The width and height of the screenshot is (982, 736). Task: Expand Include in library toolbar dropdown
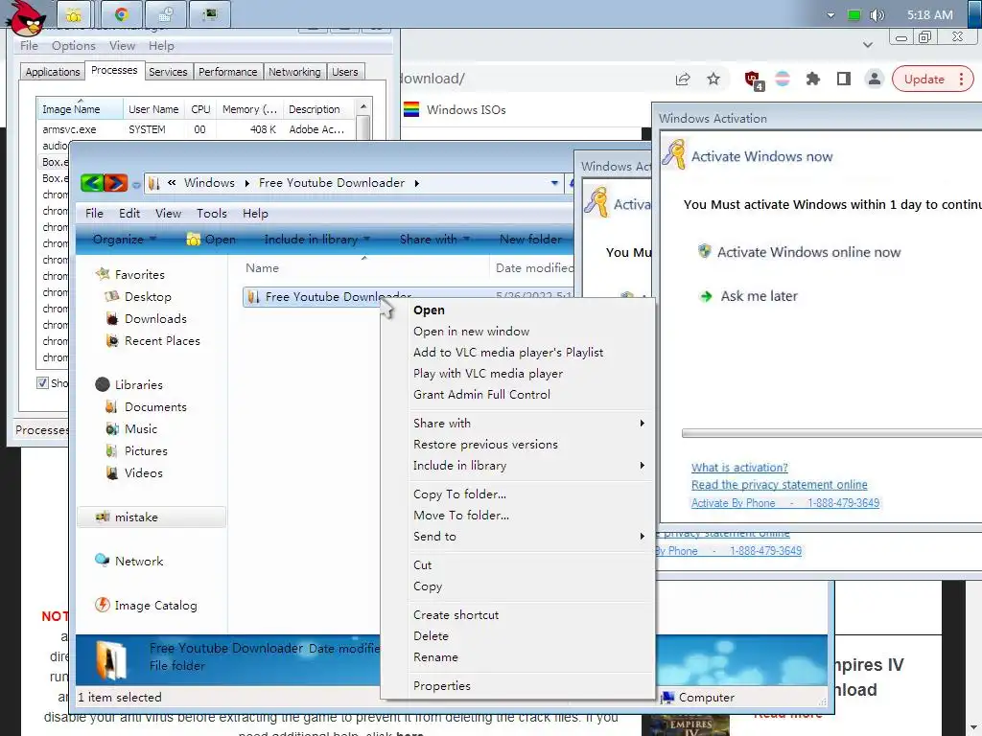316,239
